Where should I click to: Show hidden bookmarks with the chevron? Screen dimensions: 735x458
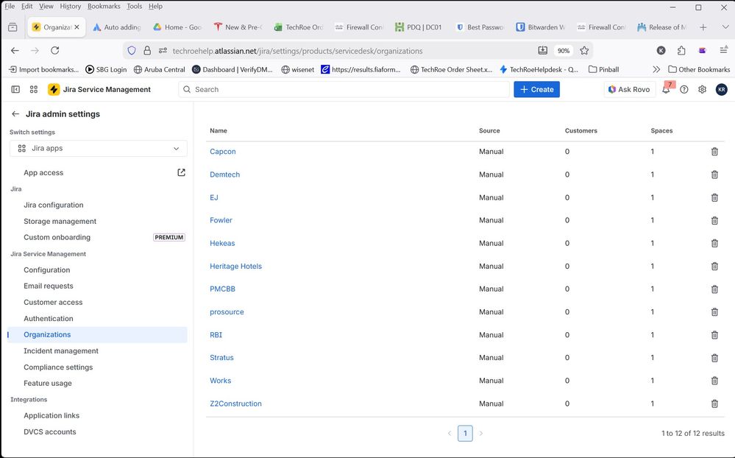[656, 69]
